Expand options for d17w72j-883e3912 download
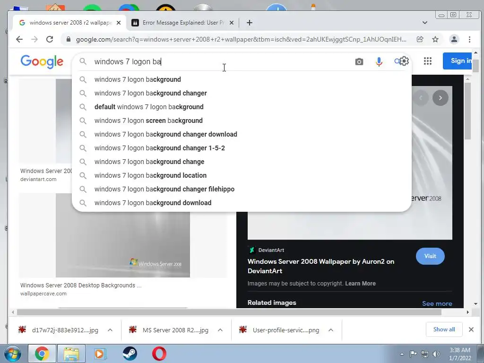The height and width of the screenshot is (363, 484). 110,330
